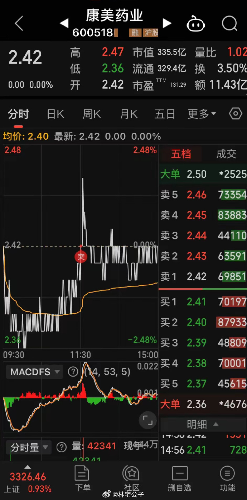
Task: Tap the 换 3.50% turnover value
Action: tap(232, 68)
